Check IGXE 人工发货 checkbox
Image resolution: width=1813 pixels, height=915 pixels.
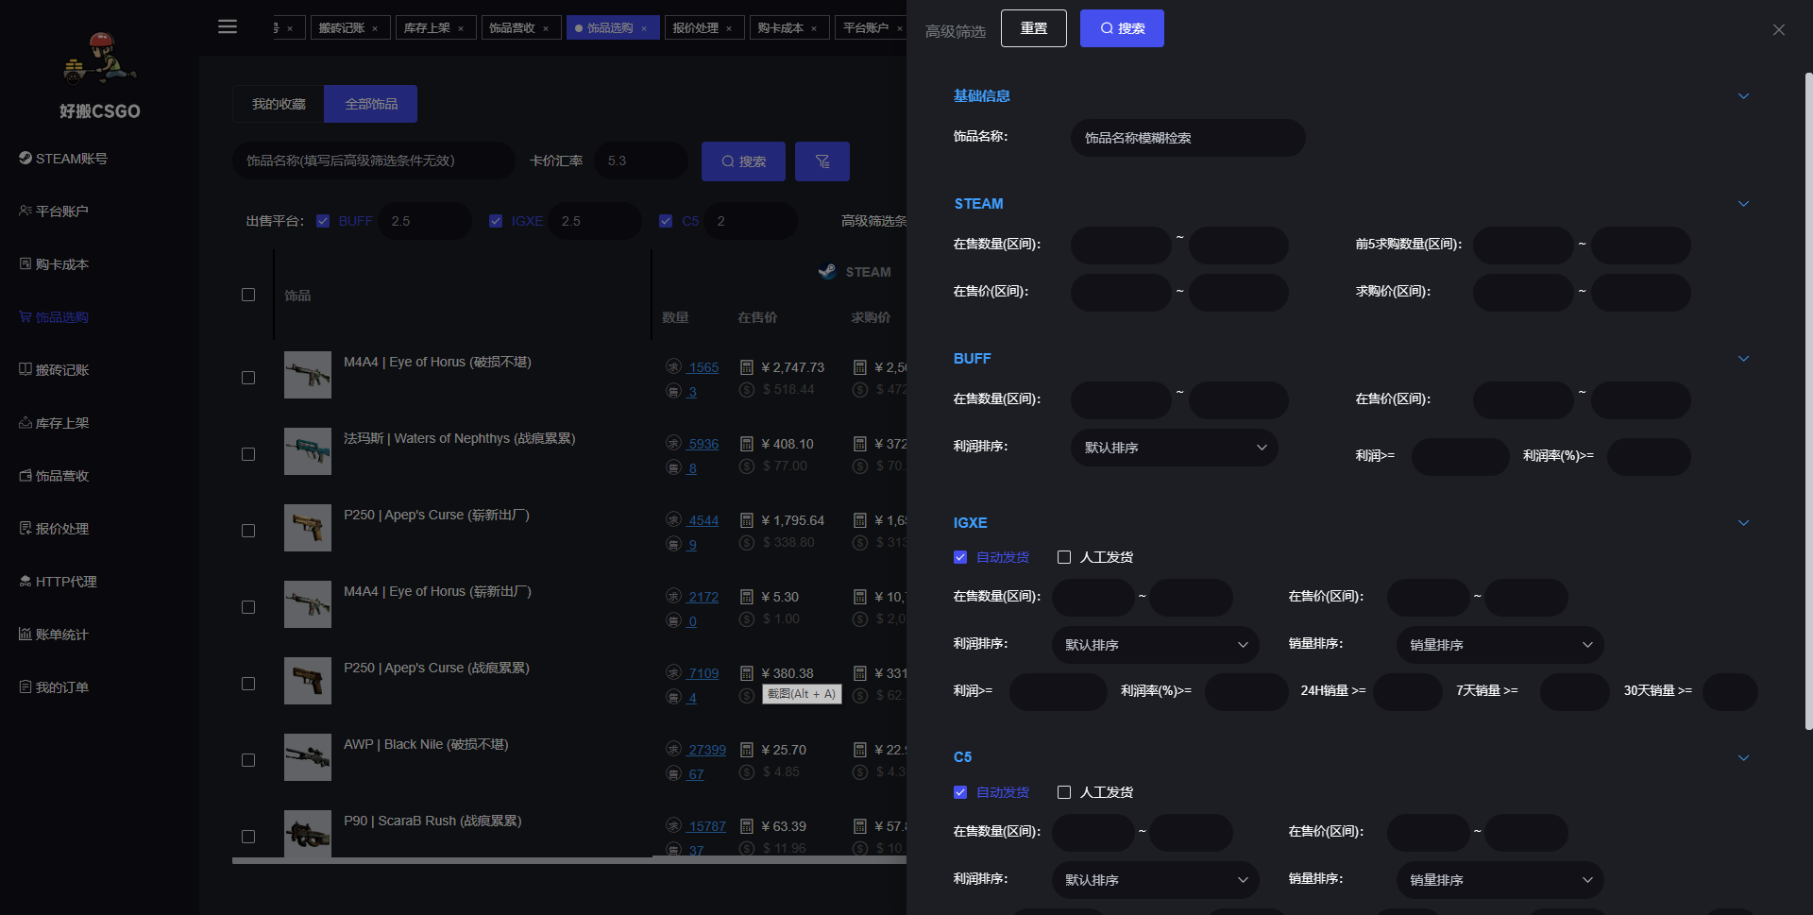[x=1064, y=557]
